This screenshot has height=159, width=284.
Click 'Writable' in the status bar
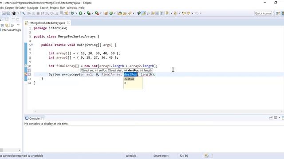point(131,155)
